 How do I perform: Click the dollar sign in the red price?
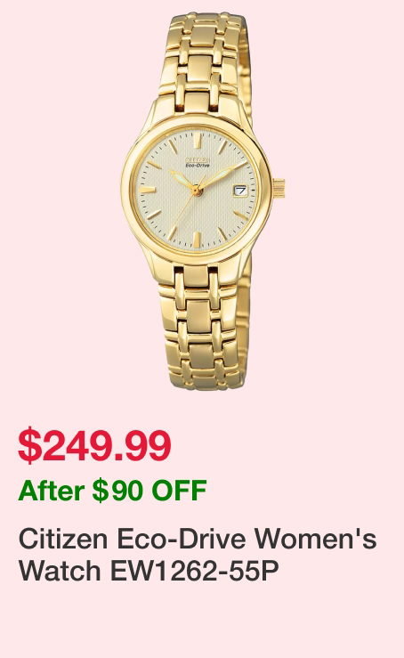(x=29, y=445)
